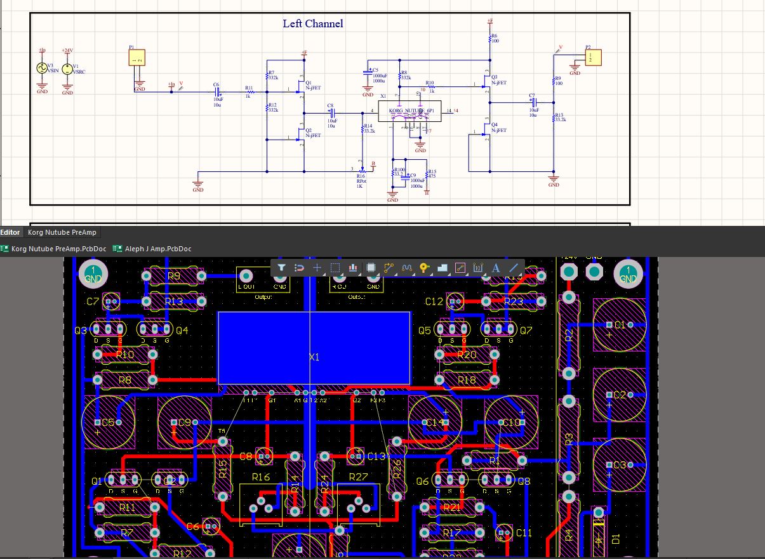
Task: Select capacitor C2 on the PCB
Action: (620, 395)
